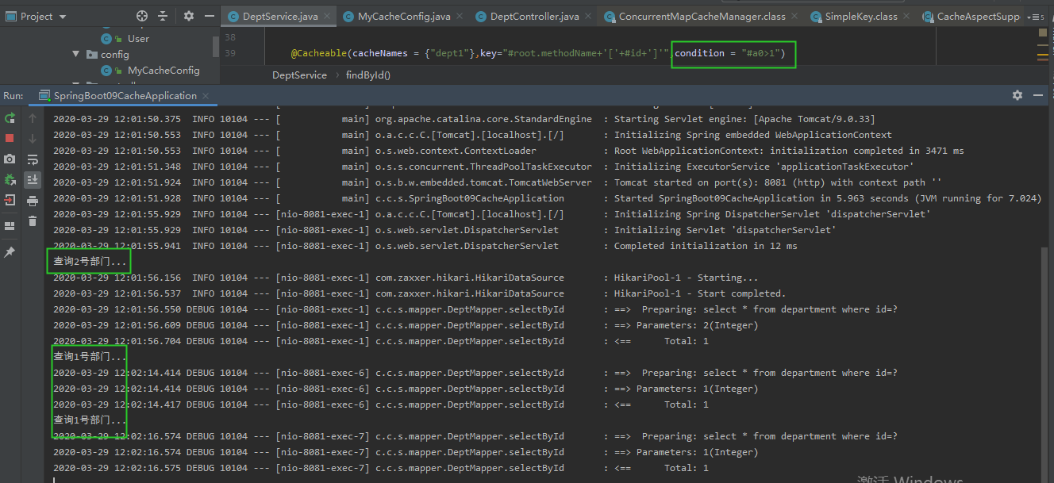The width and height of the screenshot is (1054, 483).
Task: Click the condition attribute in code
Action: pyautogui.click(x=699, y=53)
